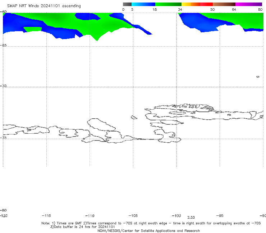Click the longitude label '-105'
The width and height of the screenshot is (266, 233).
pos(133,215)
